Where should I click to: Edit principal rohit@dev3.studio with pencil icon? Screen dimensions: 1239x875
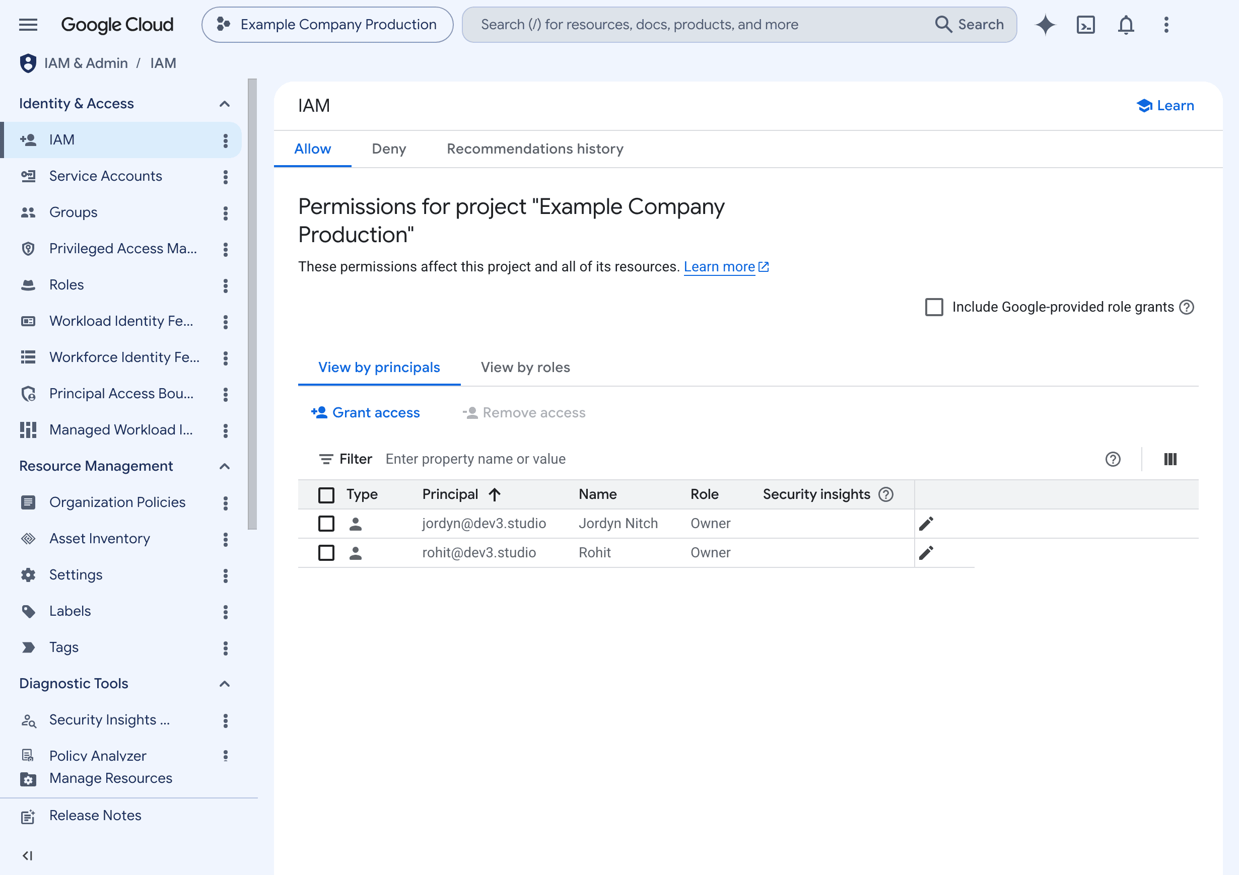(x=926, y=552)
